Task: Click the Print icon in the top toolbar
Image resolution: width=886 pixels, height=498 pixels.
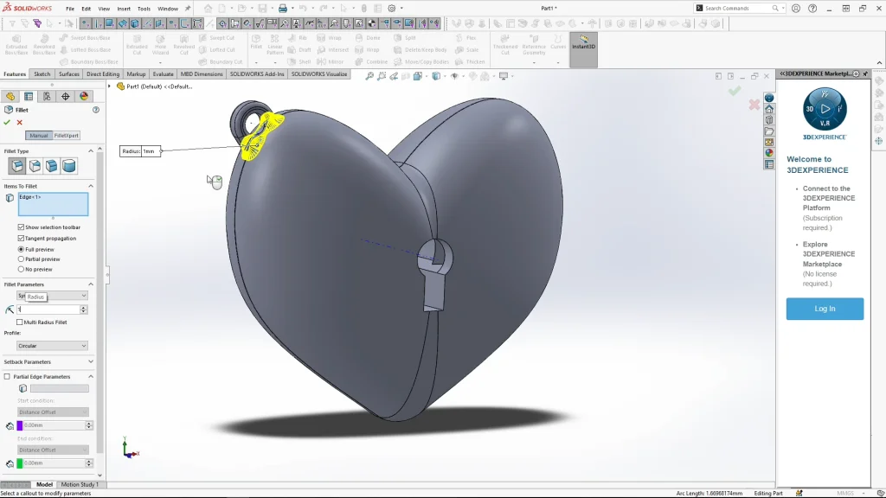Action: tap(284, 9)
